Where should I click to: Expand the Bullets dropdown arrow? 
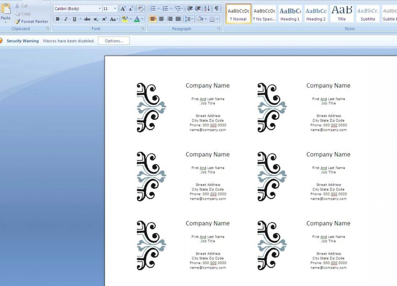[158, 8]
